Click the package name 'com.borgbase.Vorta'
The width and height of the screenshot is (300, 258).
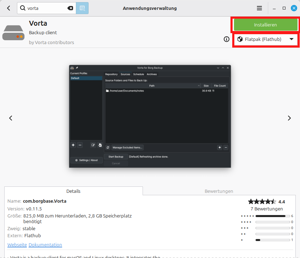click(x=44, y=201)
